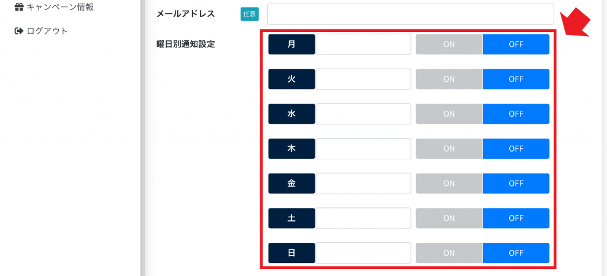This screenshot has width=607, height=276.
Task: Click the Tuesday (火) text field
Action: [x=363, y=79]
